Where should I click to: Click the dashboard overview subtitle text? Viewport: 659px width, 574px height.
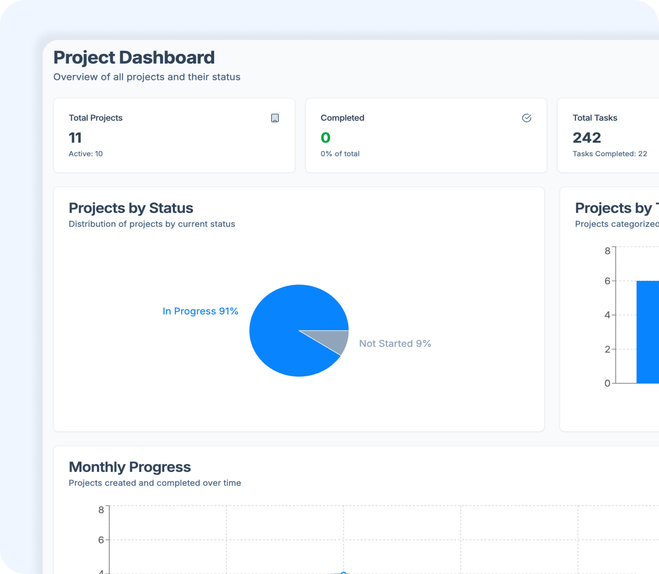(147, 77)
